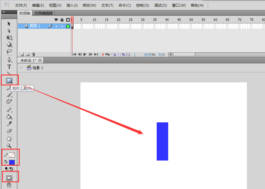Viewport: 265px width, 189px height.
Task: Select the Lasso tool
Action: coord(9,51)
